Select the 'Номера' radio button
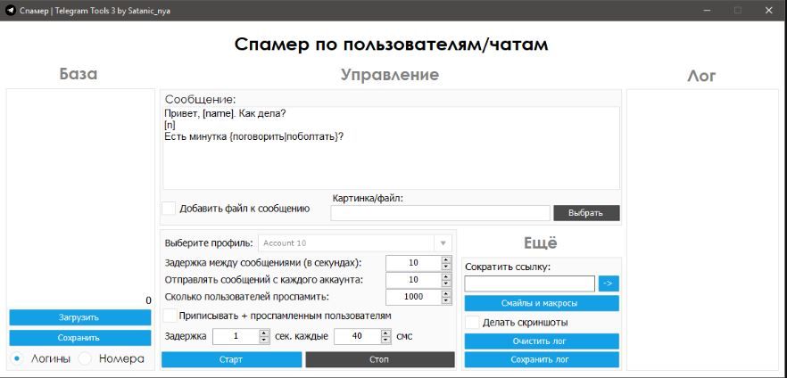Screen dimensions: 787x378 point(86,358)
